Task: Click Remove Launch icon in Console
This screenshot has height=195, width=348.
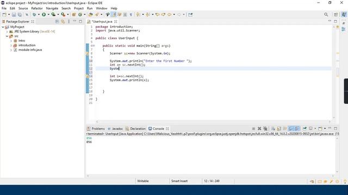Action: (x=259, y=128)
